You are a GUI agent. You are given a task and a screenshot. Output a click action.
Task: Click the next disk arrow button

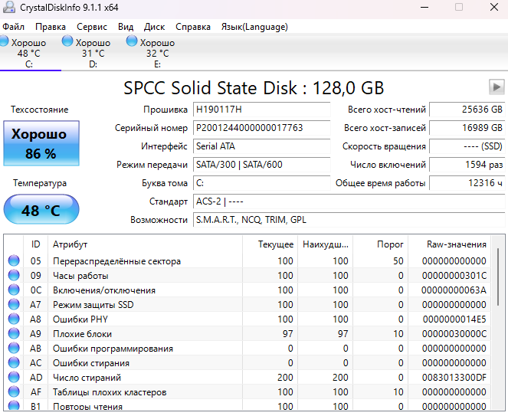coord(497,87)
